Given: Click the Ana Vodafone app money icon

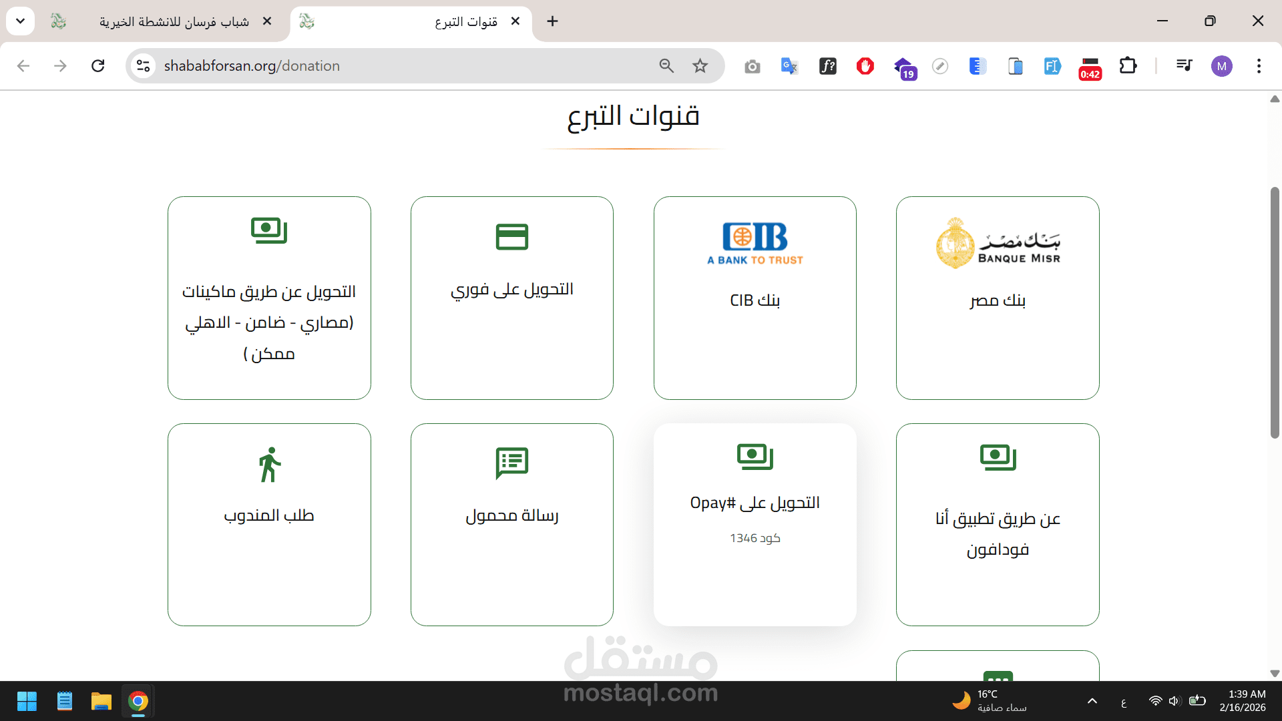Looking at the screenshot, I should tap(998, 458).
